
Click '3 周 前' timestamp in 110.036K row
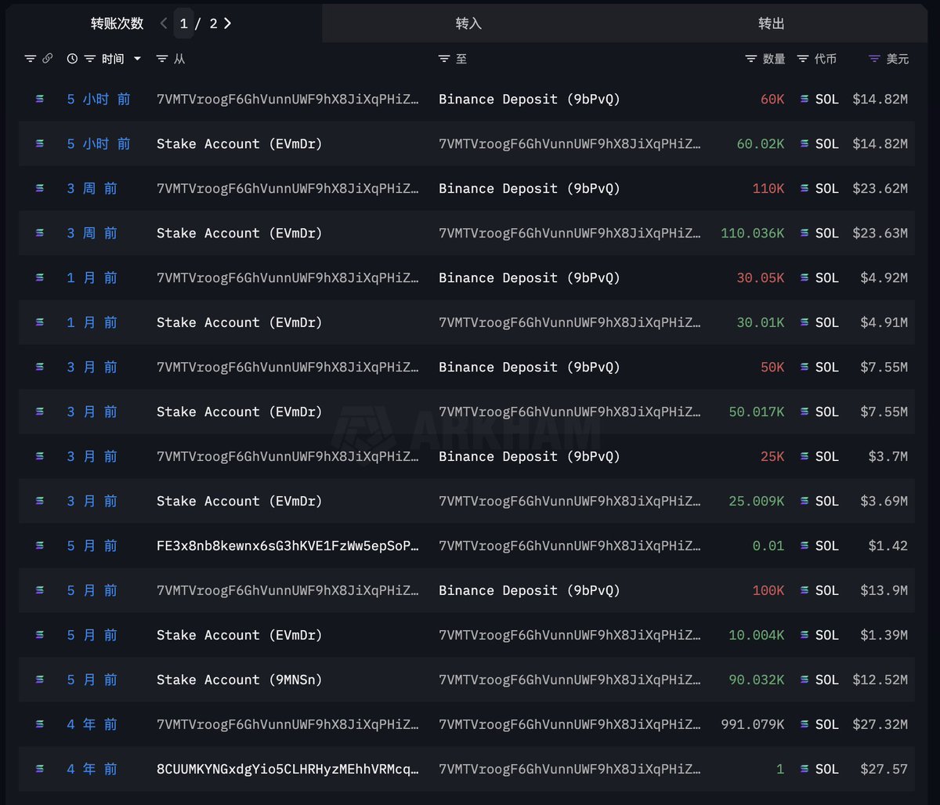point(92,233)
